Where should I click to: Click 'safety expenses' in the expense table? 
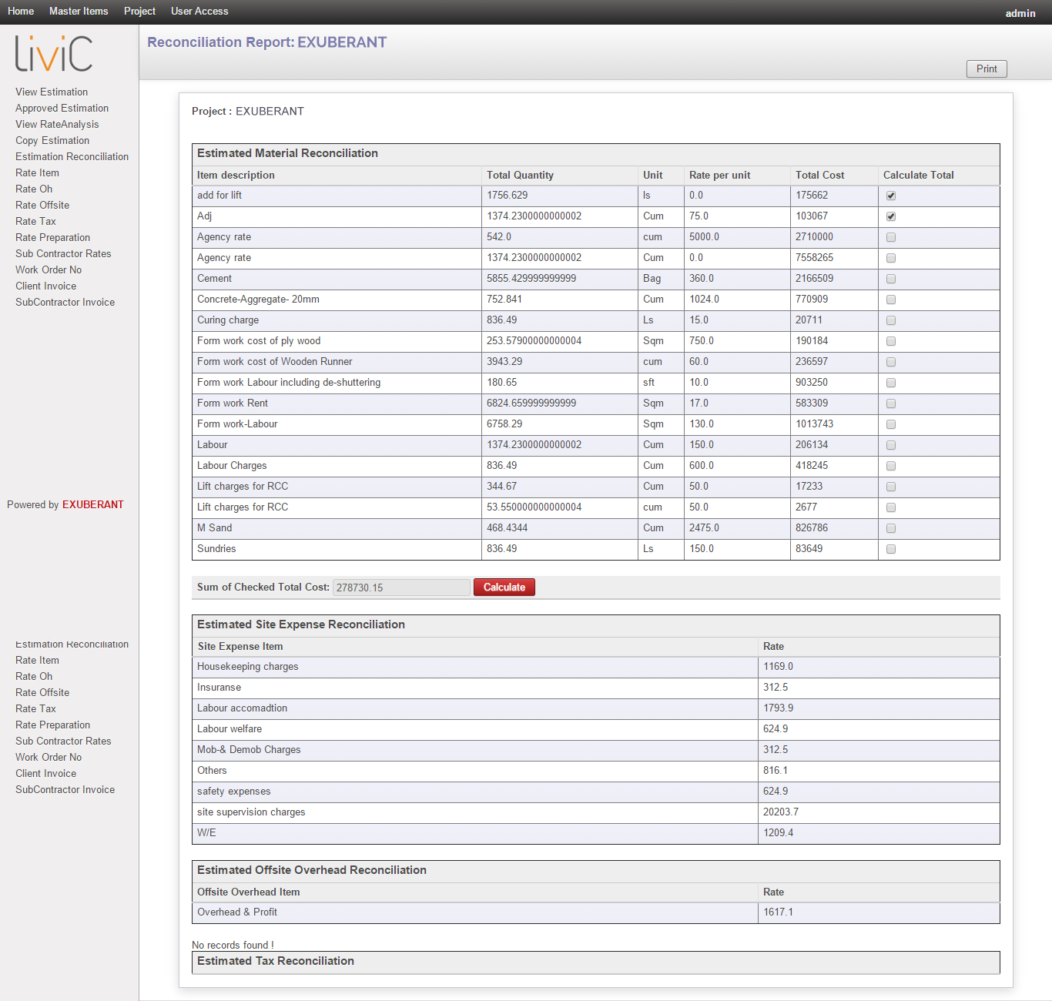233,792
